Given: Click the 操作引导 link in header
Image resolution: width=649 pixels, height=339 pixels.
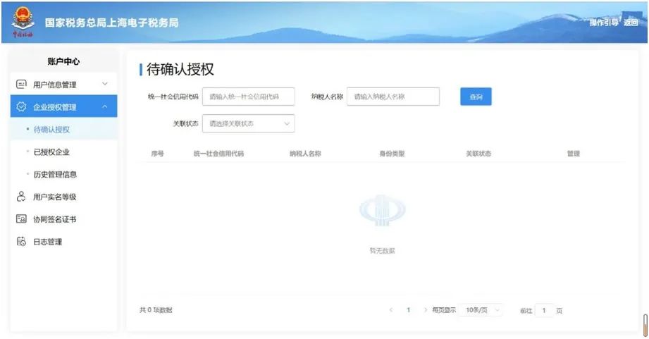Looking at the screenshot, I should point(604,23).
